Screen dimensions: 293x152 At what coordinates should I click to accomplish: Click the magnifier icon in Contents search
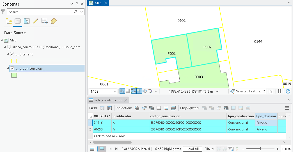point(75,12)
